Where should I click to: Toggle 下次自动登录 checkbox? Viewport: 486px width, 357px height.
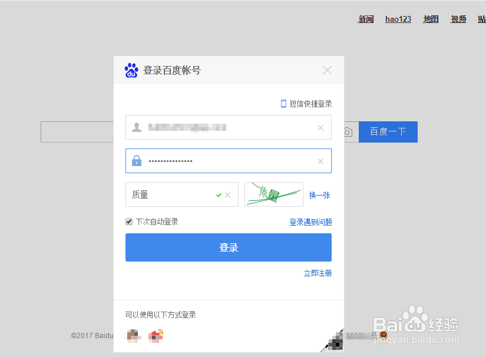click(129, 222)
